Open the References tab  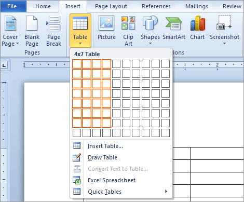coord(156,6)
